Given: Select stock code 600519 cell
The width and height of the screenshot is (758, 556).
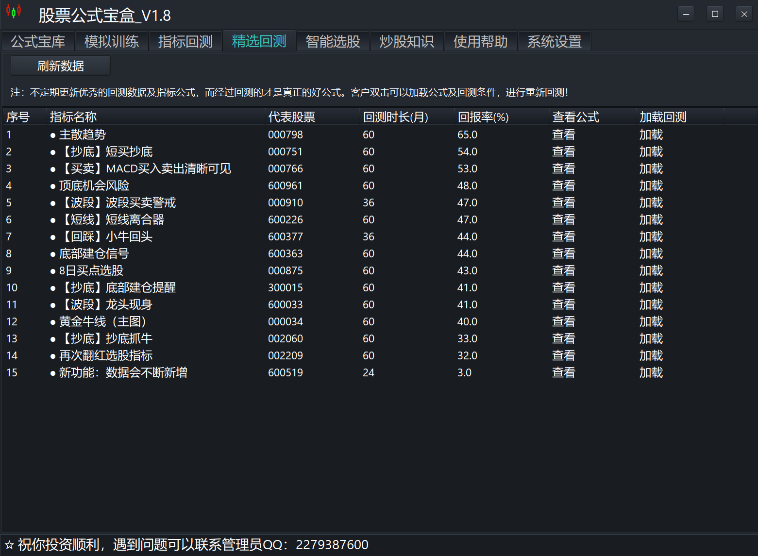Looking at the screenshot, I should (x=285, y=372).
